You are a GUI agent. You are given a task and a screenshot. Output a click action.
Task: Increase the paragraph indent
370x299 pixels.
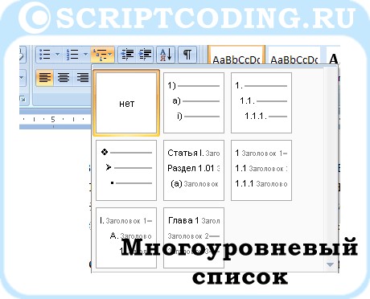coord(146,55)
